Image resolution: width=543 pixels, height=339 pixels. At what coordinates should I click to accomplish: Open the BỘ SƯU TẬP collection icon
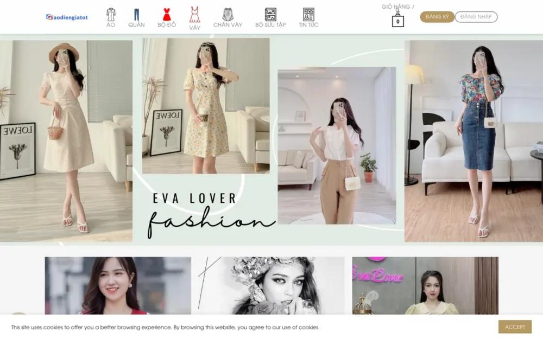270,15
